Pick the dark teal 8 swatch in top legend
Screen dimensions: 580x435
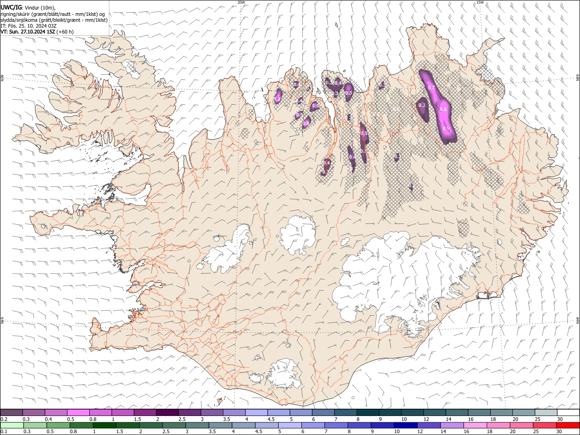tap(367, 413)
